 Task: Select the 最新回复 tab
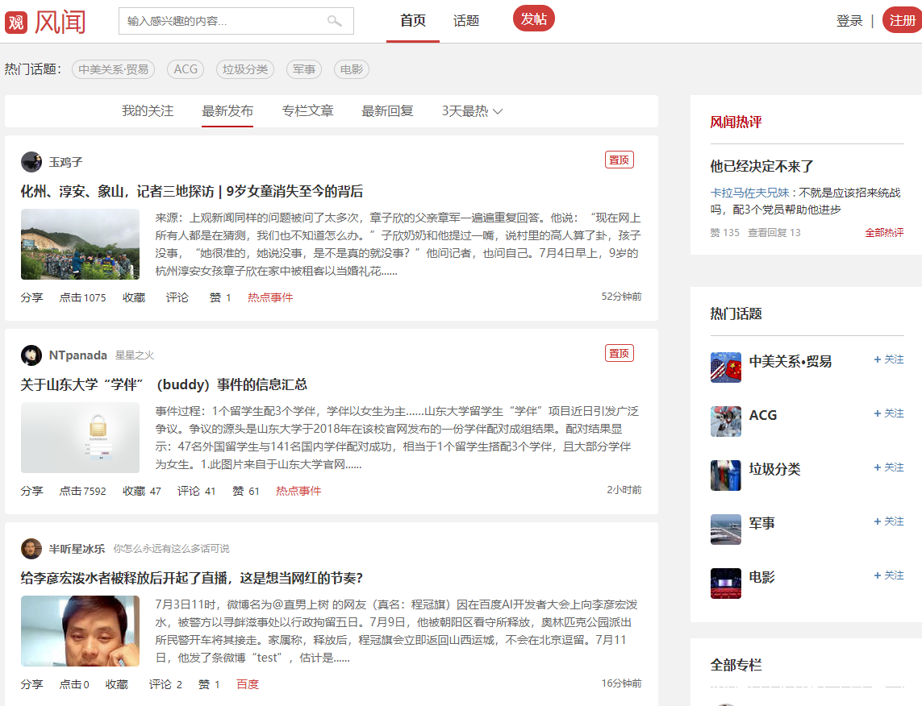[x=387, y=111]
